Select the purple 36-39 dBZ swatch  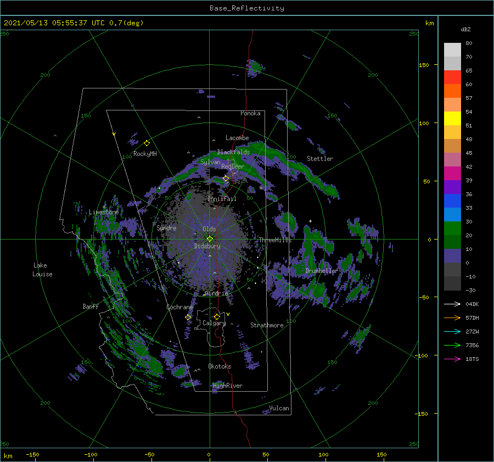click(452, 187)
